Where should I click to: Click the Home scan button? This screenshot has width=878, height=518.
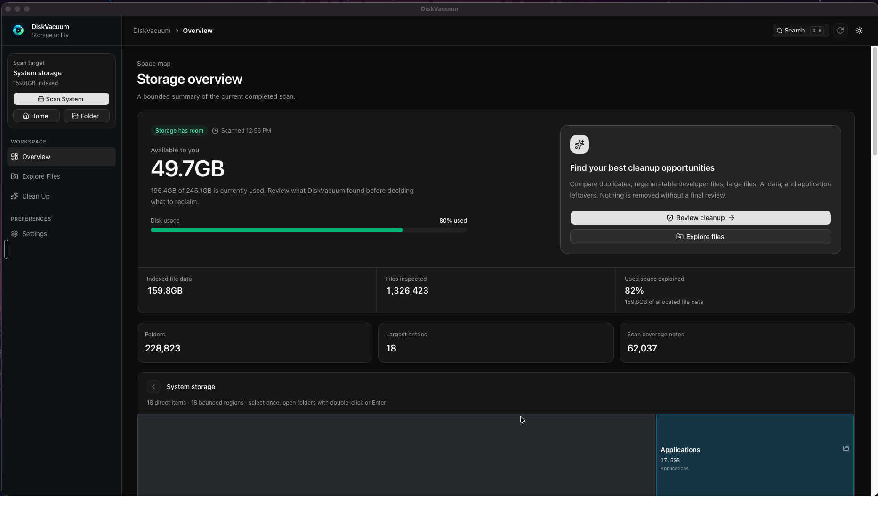point(36,116)
